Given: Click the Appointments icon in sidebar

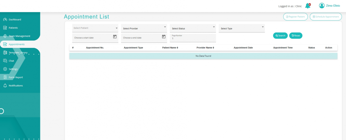Looking at the screenshot, I should coord(5,44).
